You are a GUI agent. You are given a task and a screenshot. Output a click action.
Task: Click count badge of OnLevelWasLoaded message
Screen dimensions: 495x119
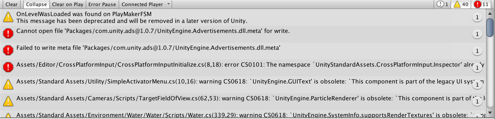tap(477, 17)
